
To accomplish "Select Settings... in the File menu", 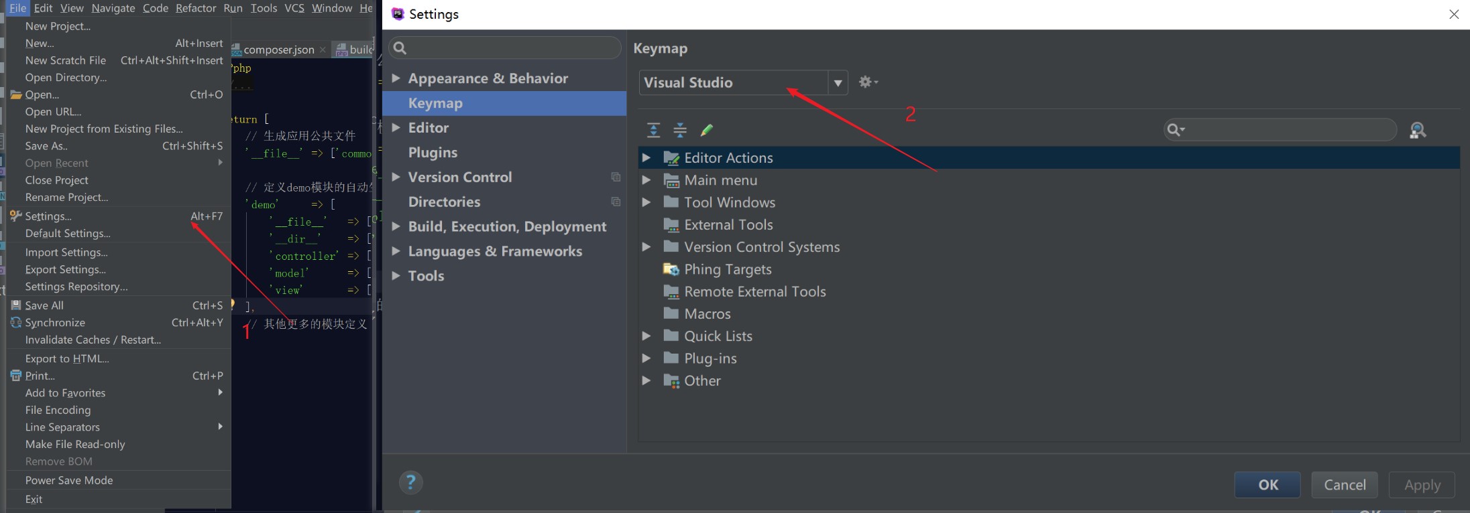I will (48, 216).
